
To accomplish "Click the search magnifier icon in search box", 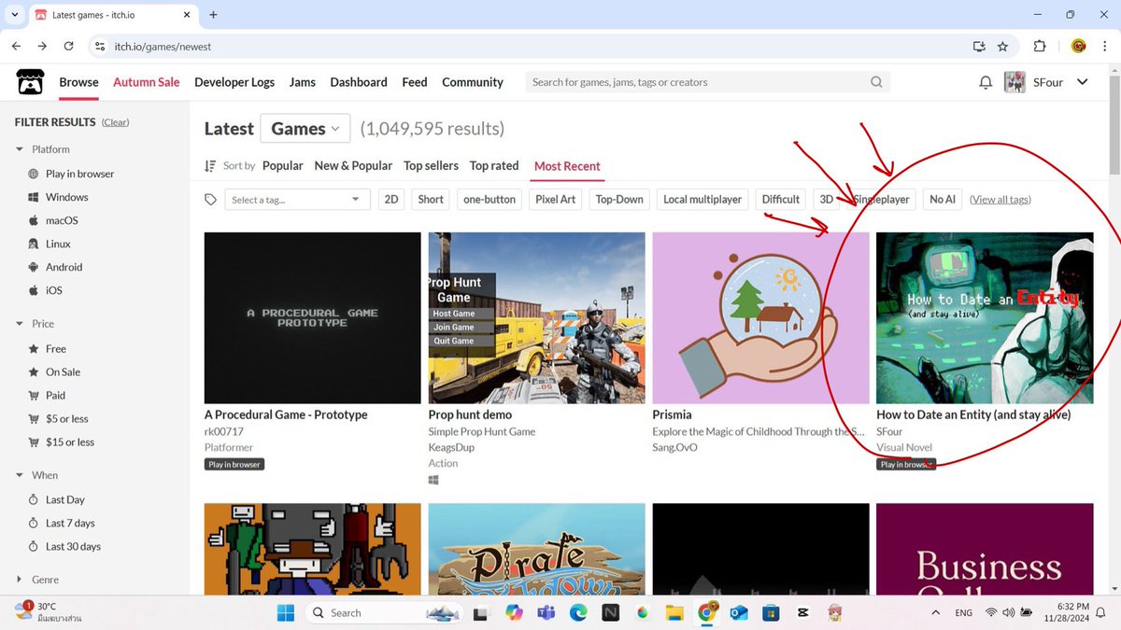I will click(x=876, y=82).
